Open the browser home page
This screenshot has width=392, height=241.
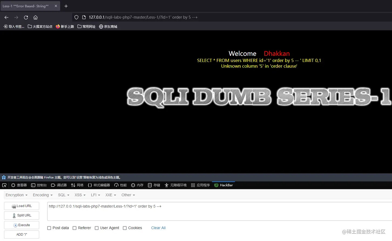point(35,17)
